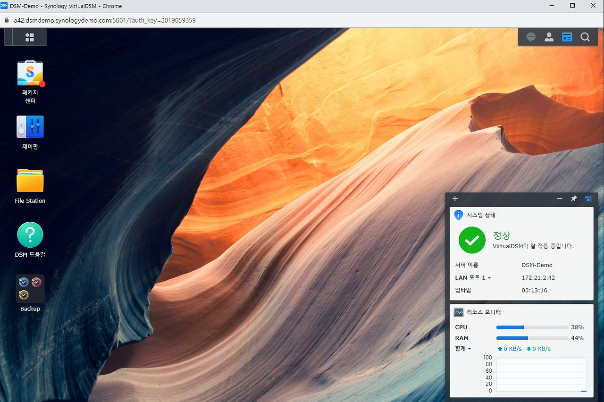The image size is (604, 402).
Task: Expand the 합계 network dropdown
Action: (463, 349)
